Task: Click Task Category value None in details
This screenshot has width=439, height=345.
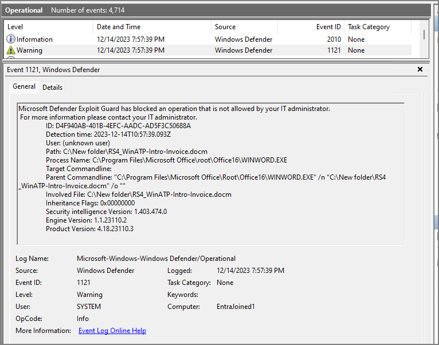Action: (225, 283)
